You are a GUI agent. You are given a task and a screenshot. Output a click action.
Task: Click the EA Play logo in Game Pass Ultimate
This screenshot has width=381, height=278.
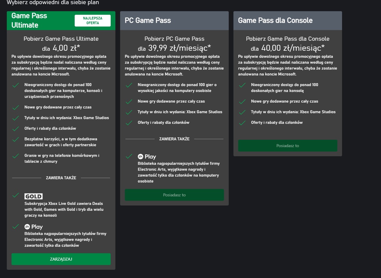click(x=34, y=227)
